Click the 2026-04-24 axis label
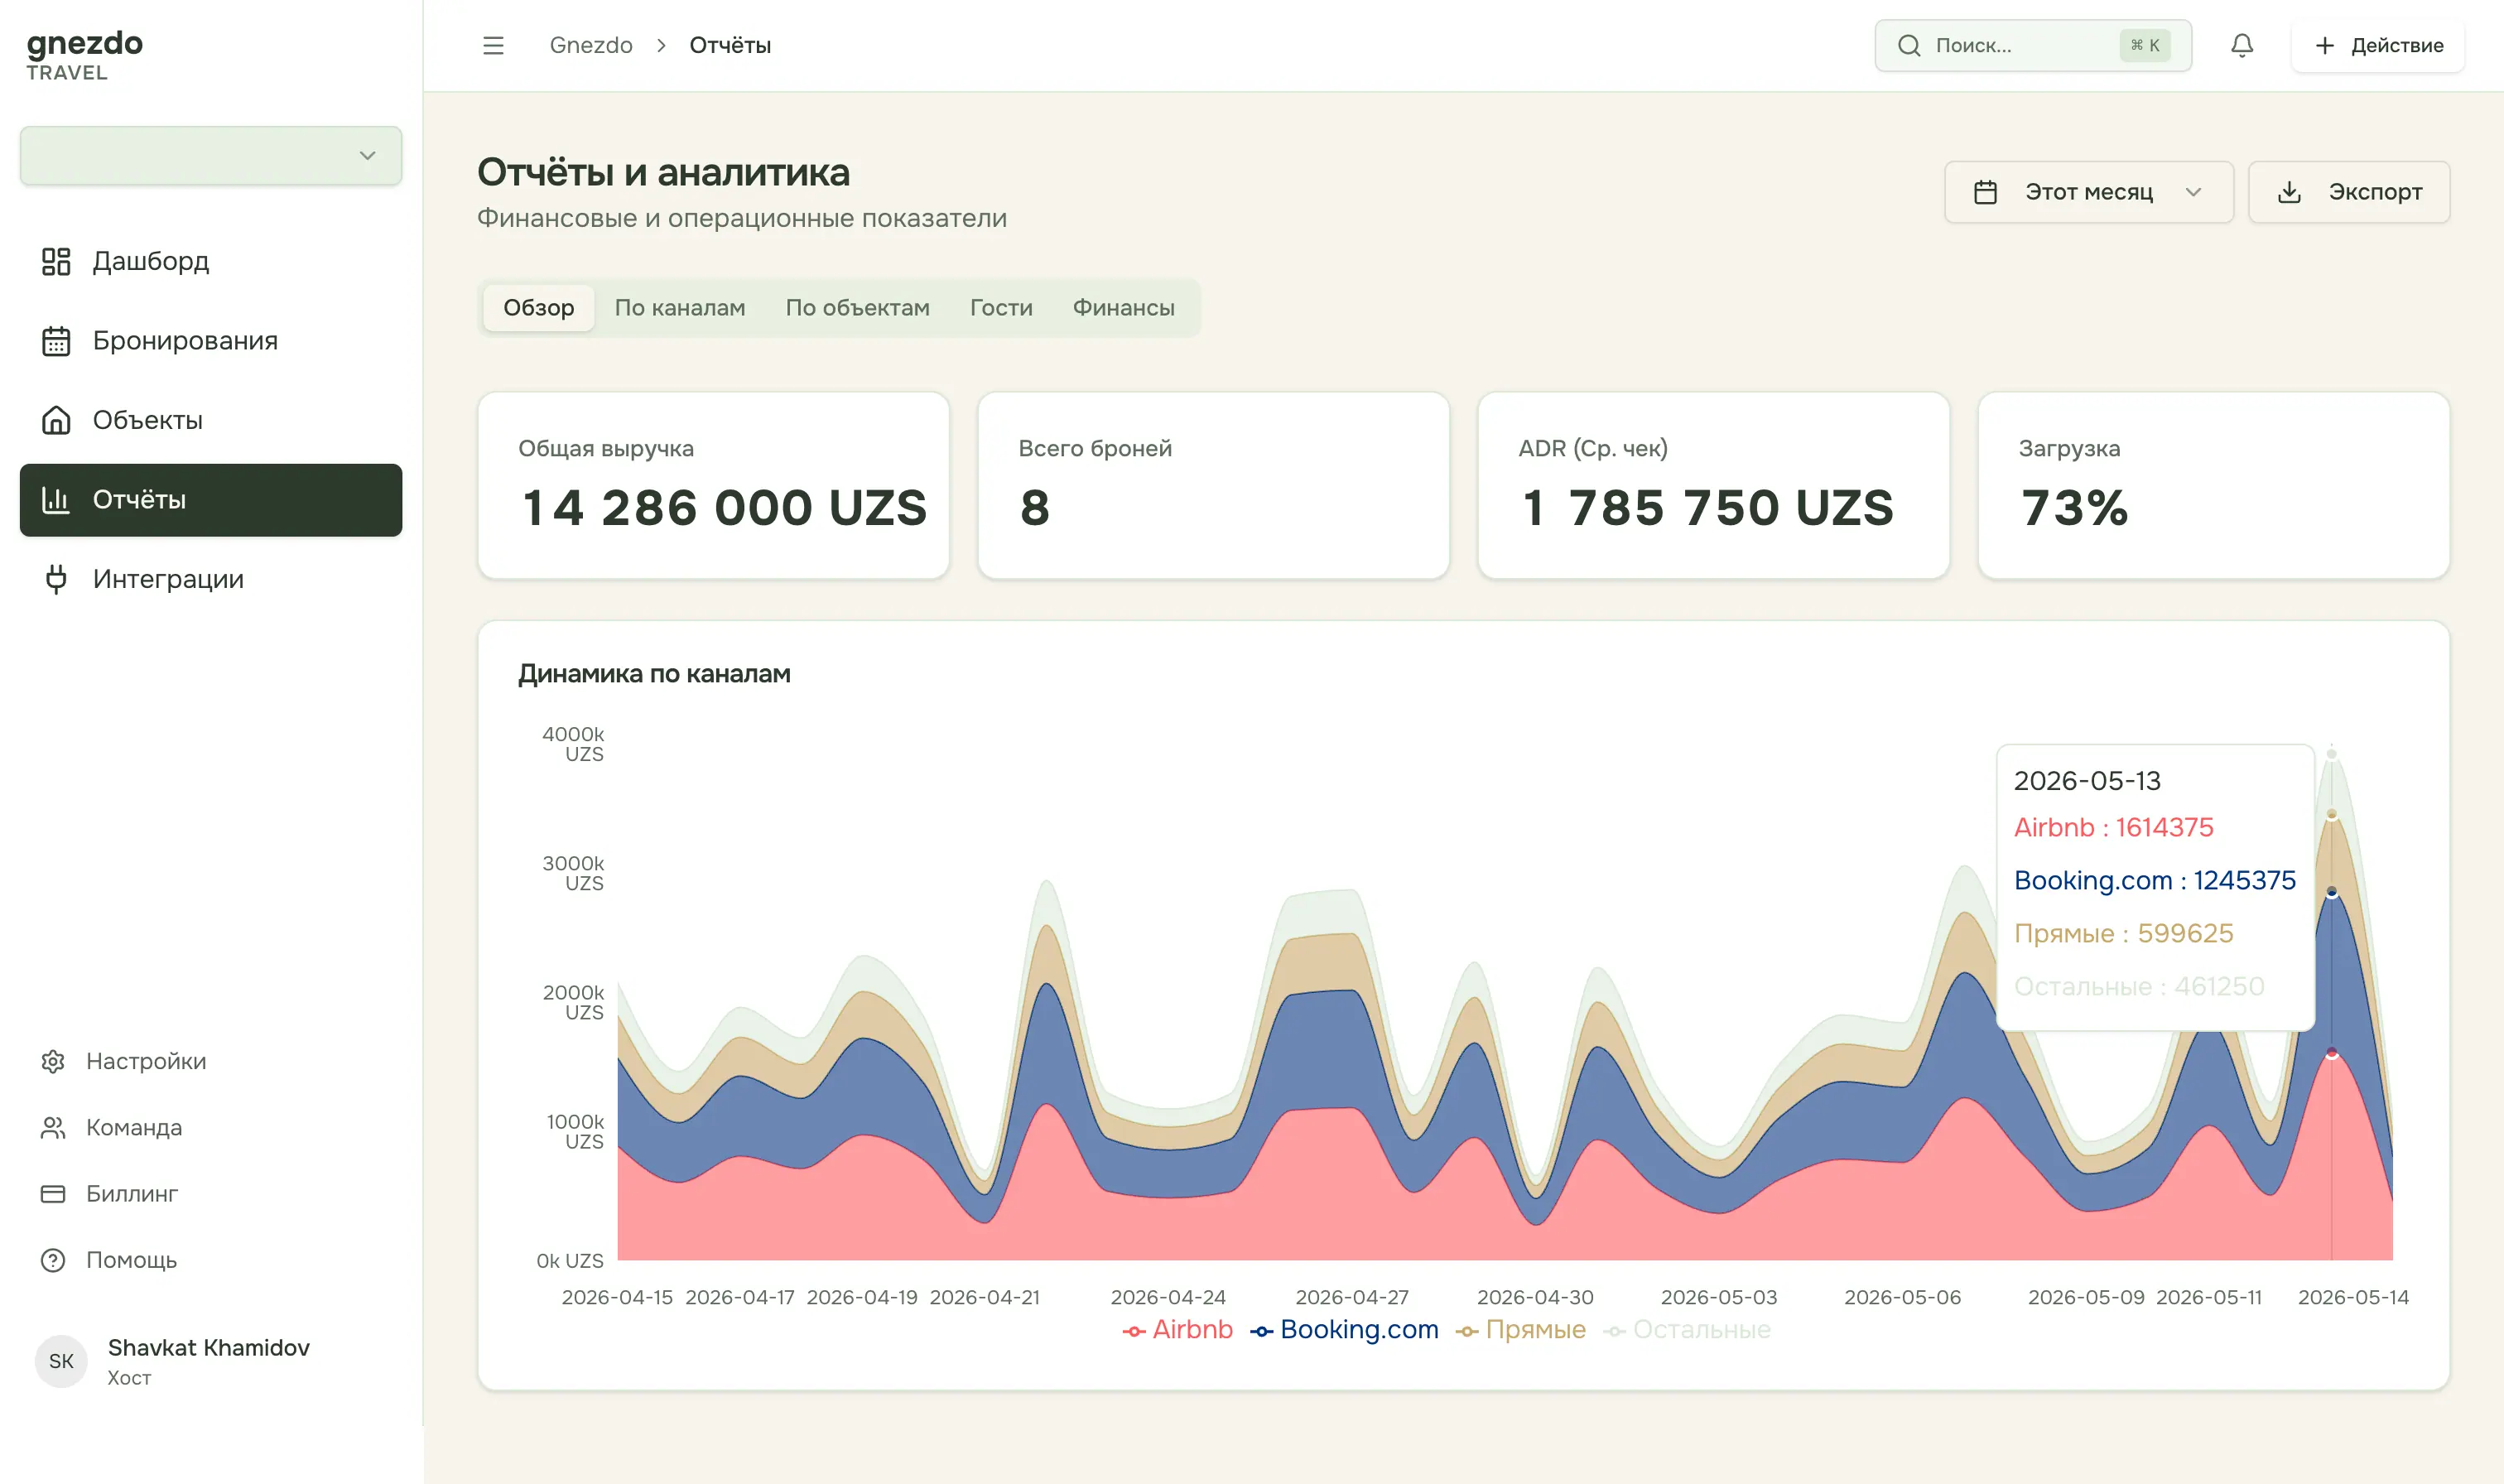The width and height of the screenshot is (2504, 1484). (1168, 1297)
